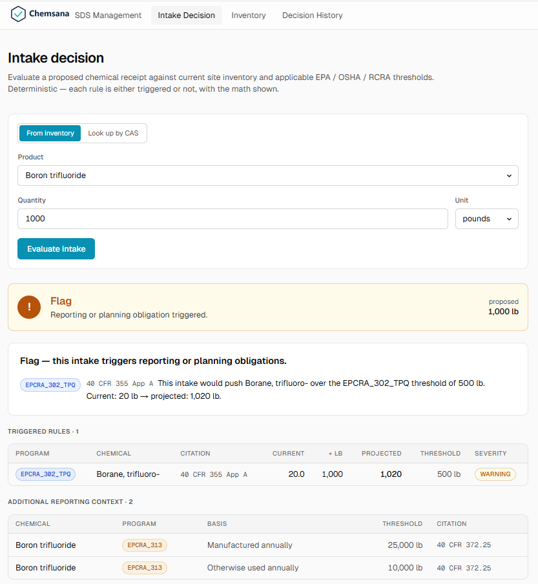Click the PROGRAM header in Triggered Rules table
Screen dimensions: 538x584
tap(32, 453)
